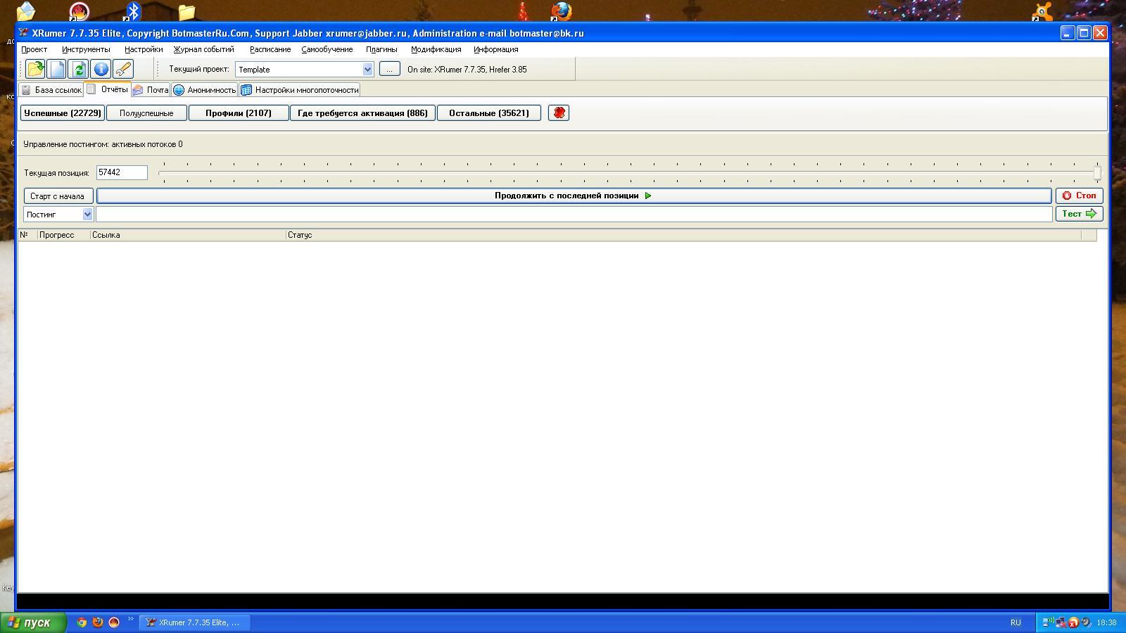Click the Статус column header

pyautogui.click(x=683, y=235)
